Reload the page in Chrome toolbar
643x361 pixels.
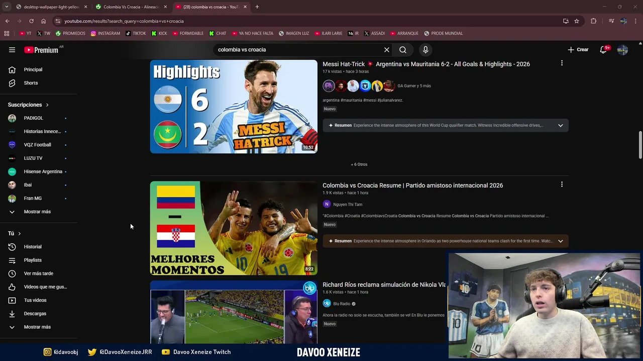31,21
